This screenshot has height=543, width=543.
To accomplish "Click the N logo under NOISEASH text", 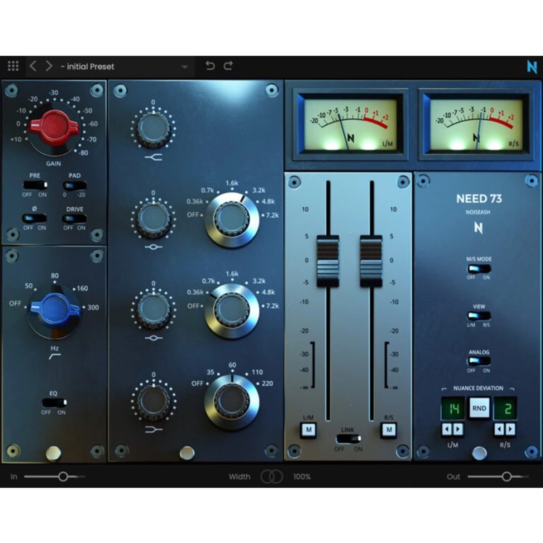I will (478, 228).
